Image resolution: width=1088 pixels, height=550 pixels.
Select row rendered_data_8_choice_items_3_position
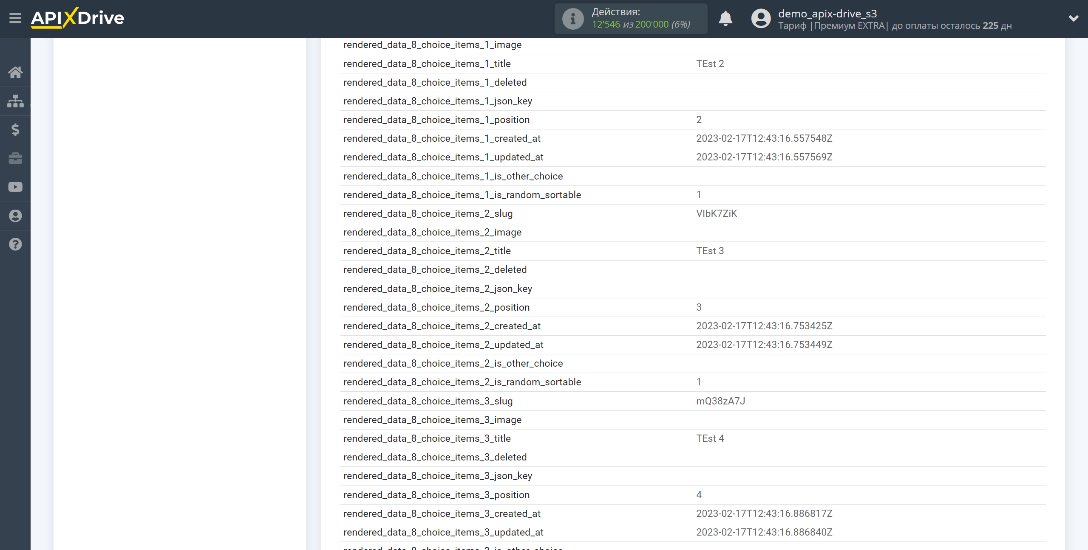(693, 495)
